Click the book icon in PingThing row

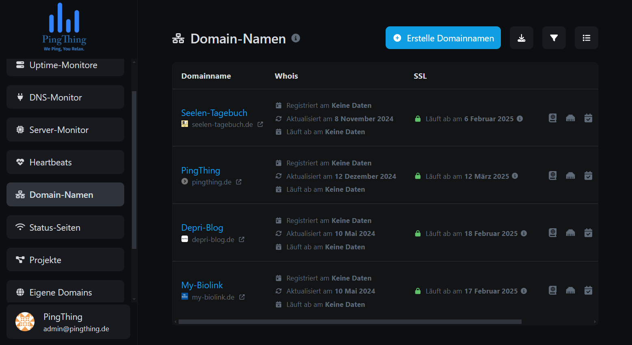tap(552, 176)
